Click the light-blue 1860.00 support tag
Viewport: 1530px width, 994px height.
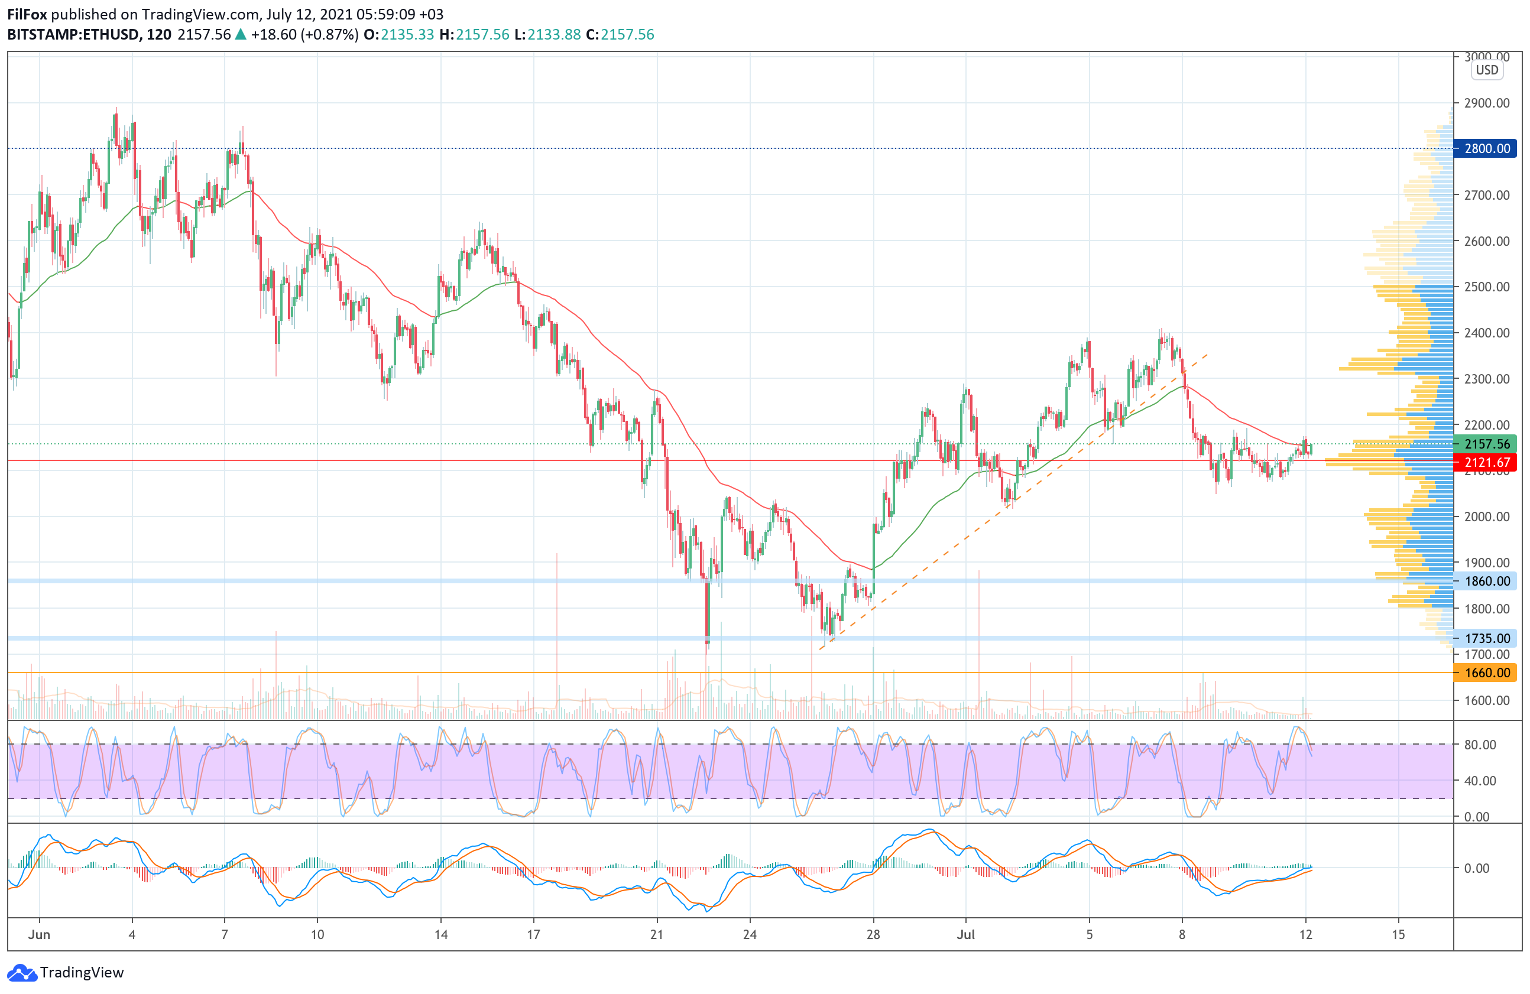1486,582
